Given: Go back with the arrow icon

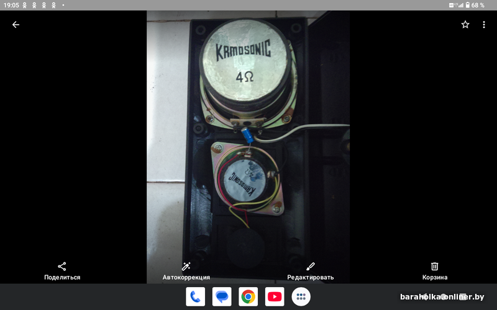Looking at the screenshot, I should click(x=16, y=25).
